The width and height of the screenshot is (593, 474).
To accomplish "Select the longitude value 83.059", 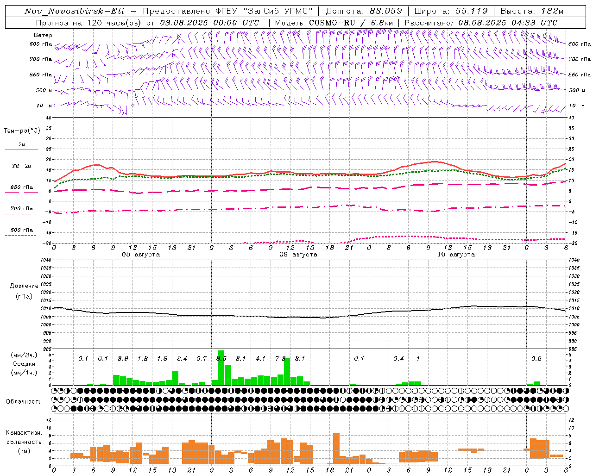I will pyautogui.click(x=386, y=11).
